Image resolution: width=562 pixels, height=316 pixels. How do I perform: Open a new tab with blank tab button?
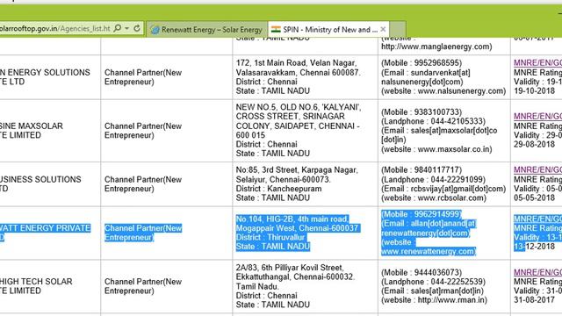pos(398,29)
